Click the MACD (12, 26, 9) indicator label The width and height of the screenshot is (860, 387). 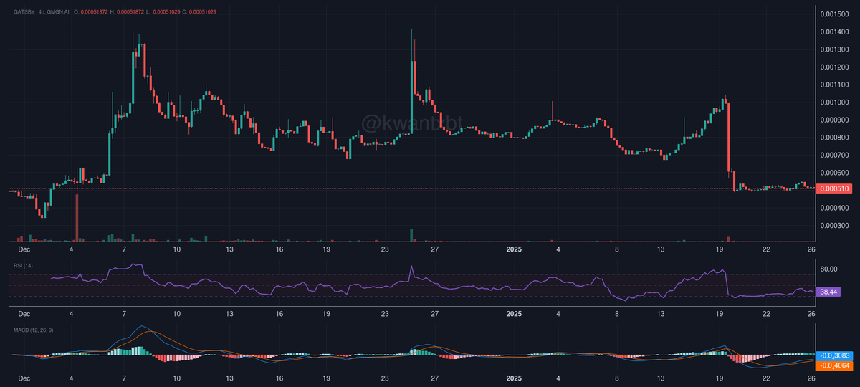point(33,330)
